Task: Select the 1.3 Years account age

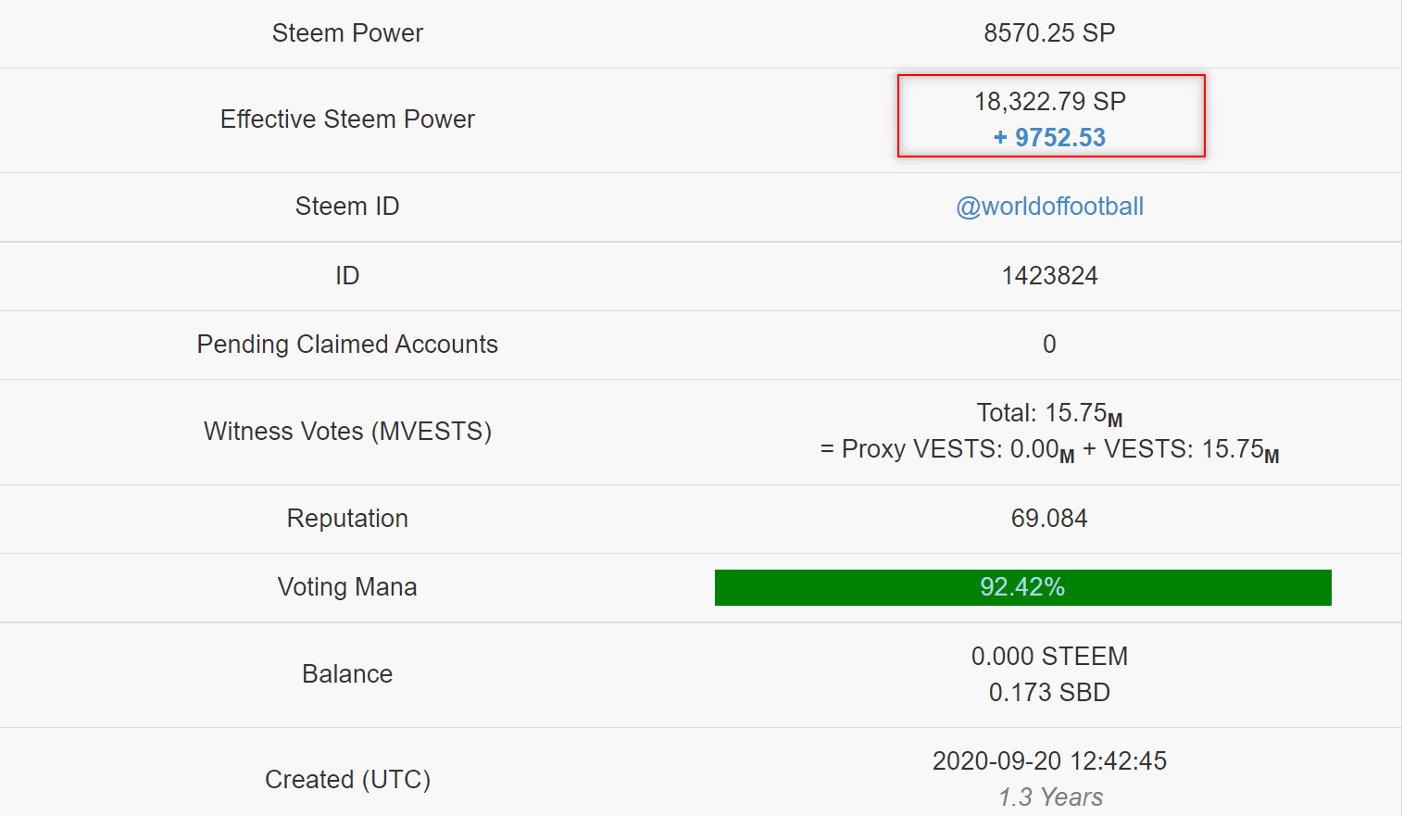Action: click(1049, 797)
